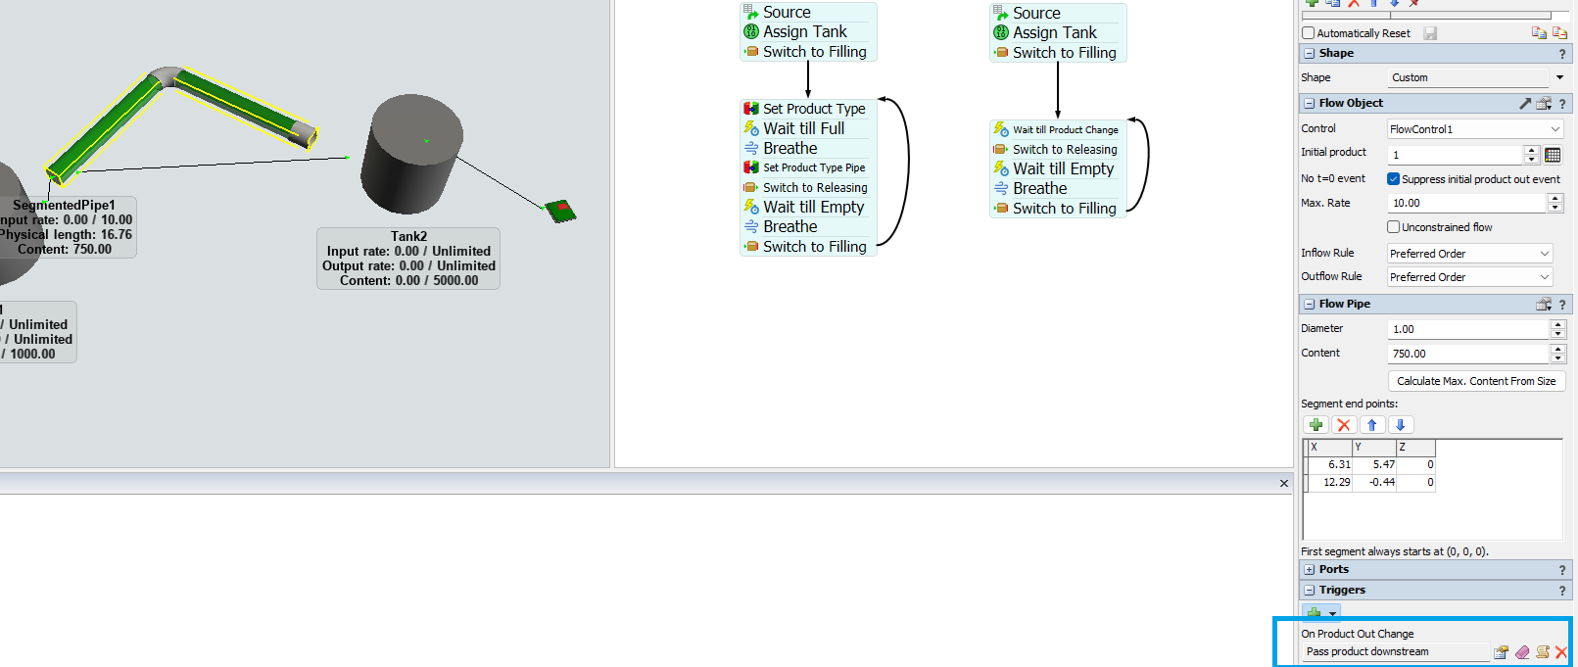Enable Unconstrained flow option
Image resolution: width=1578 pixels, height=667 pixels.
(1393, 227)
